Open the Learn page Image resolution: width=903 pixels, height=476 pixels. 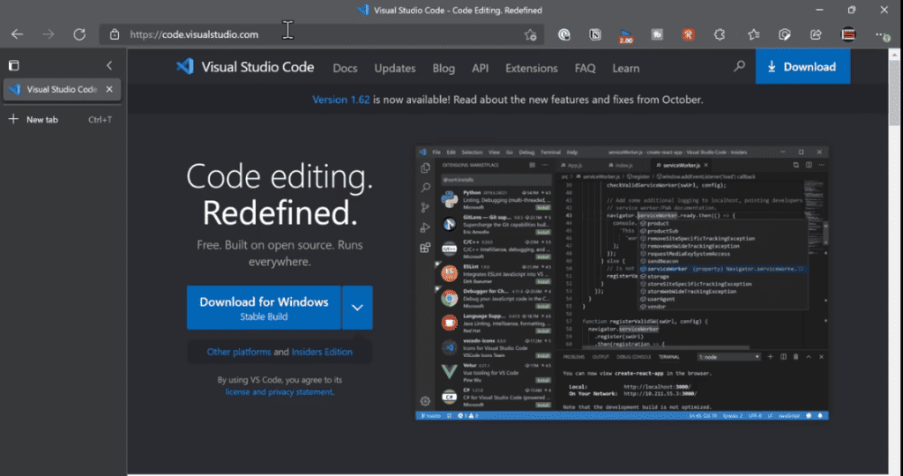[x=625, y=68]
